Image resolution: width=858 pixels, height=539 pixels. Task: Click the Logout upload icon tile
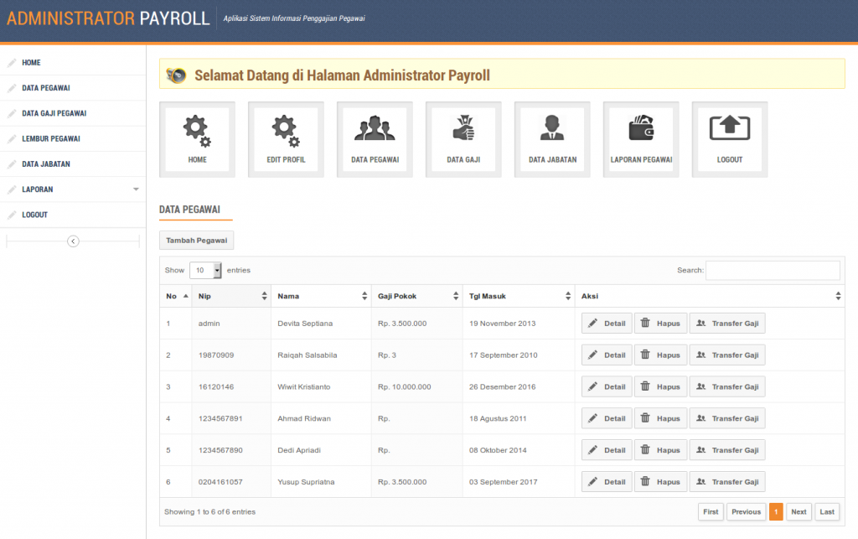[730, 139]
